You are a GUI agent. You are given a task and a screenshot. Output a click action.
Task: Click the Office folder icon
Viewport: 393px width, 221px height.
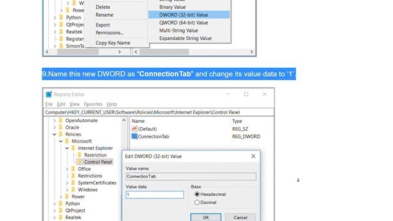pyautogui.click(x=74, y=169)
